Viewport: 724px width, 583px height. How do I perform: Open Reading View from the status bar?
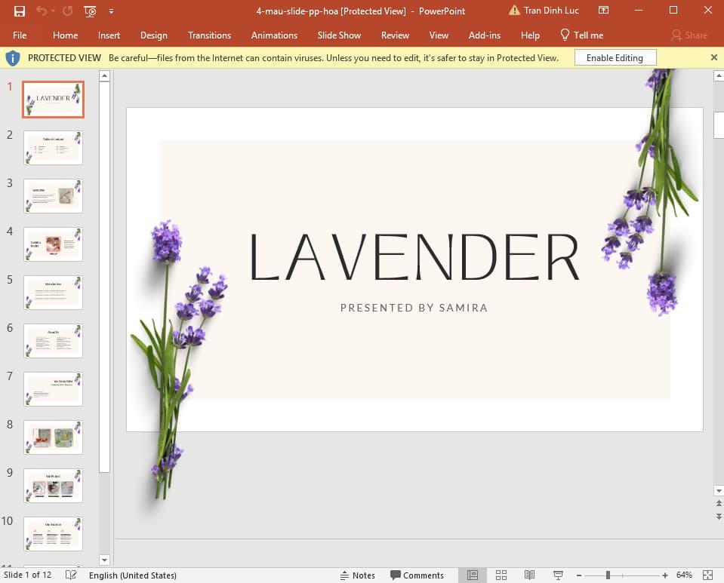[x=528, y=575]
